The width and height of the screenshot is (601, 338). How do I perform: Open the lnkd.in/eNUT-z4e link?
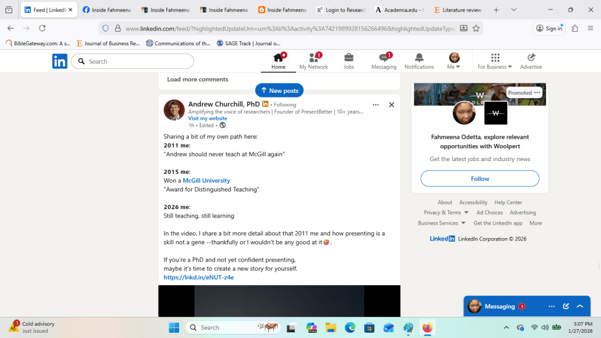coord(199,277)
